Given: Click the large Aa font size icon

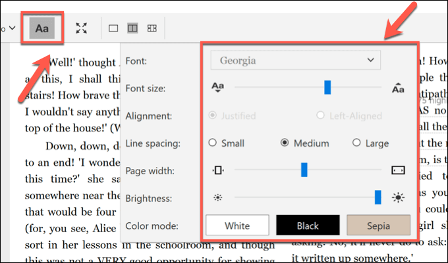Looking at the screenshot, I should tap(397, 87).
